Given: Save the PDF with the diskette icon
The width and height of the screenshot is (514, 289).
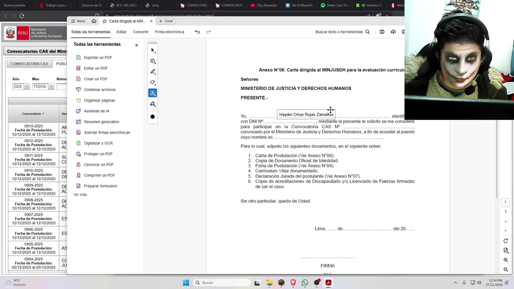Looking at the screenshot, I should (x=382, y=32).
